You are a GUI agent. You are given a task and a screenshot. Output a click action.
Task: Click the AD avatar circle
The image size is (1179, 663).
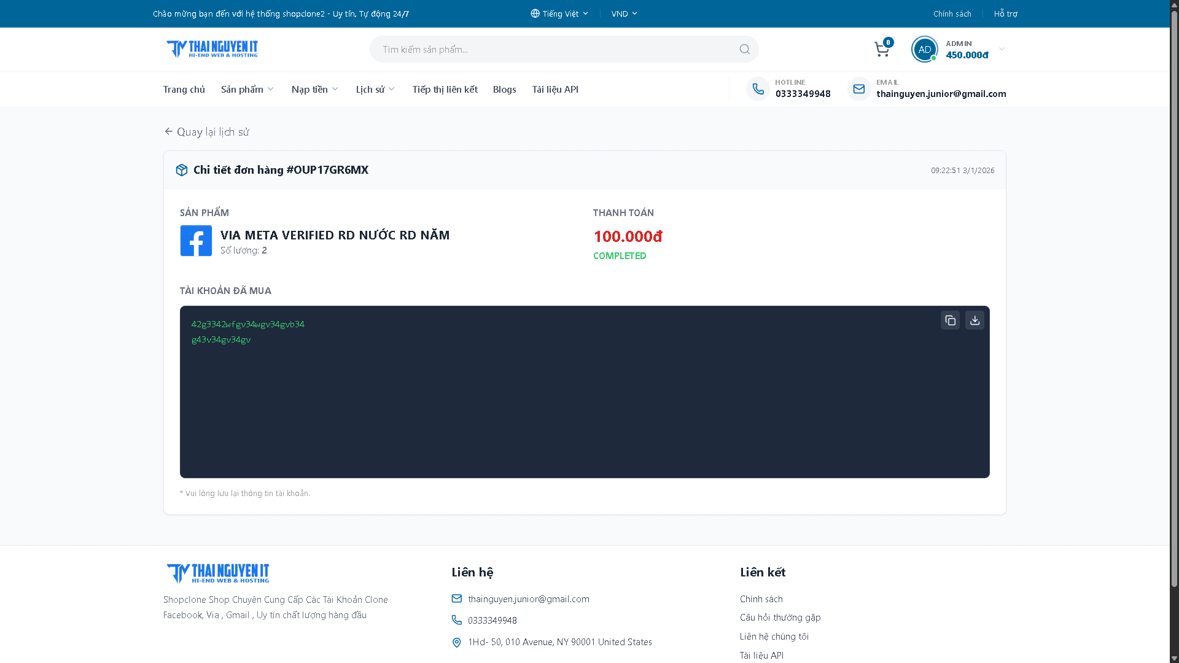coord(924,49)
